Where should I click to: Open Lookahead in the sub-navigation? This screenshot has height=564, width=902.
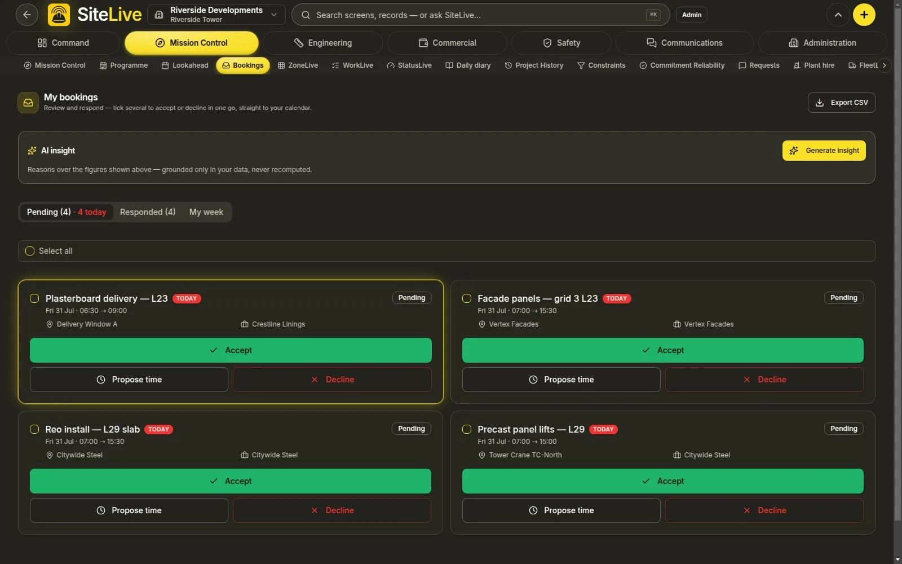click(x=185, y=65)
